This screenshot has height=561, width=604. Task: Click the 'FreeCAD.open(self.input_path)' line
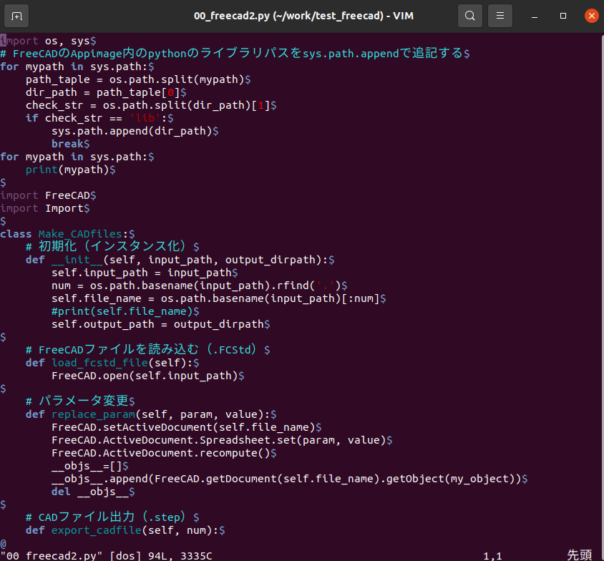click(148, 376)
